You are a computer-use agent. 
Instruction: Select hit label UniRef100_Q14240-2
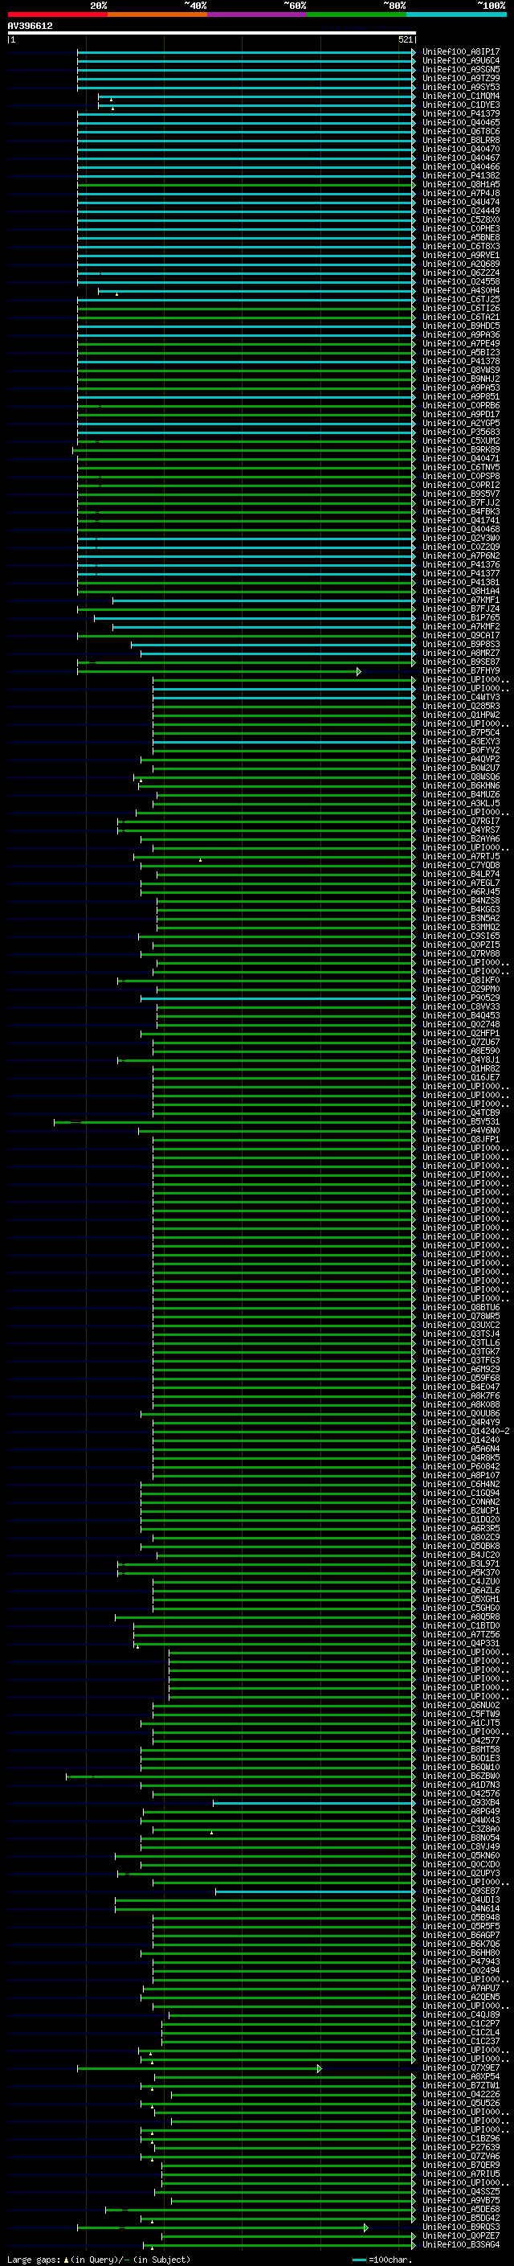(466, 1431)
